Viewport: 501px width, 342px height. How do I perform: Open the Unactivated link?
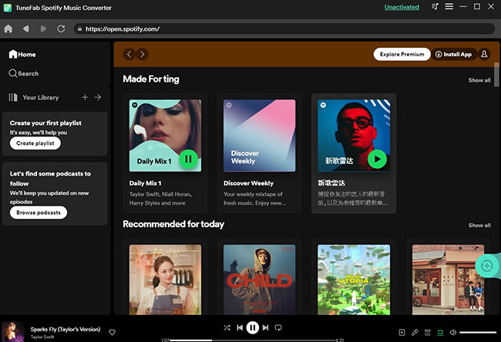click(x=402, y=7)
